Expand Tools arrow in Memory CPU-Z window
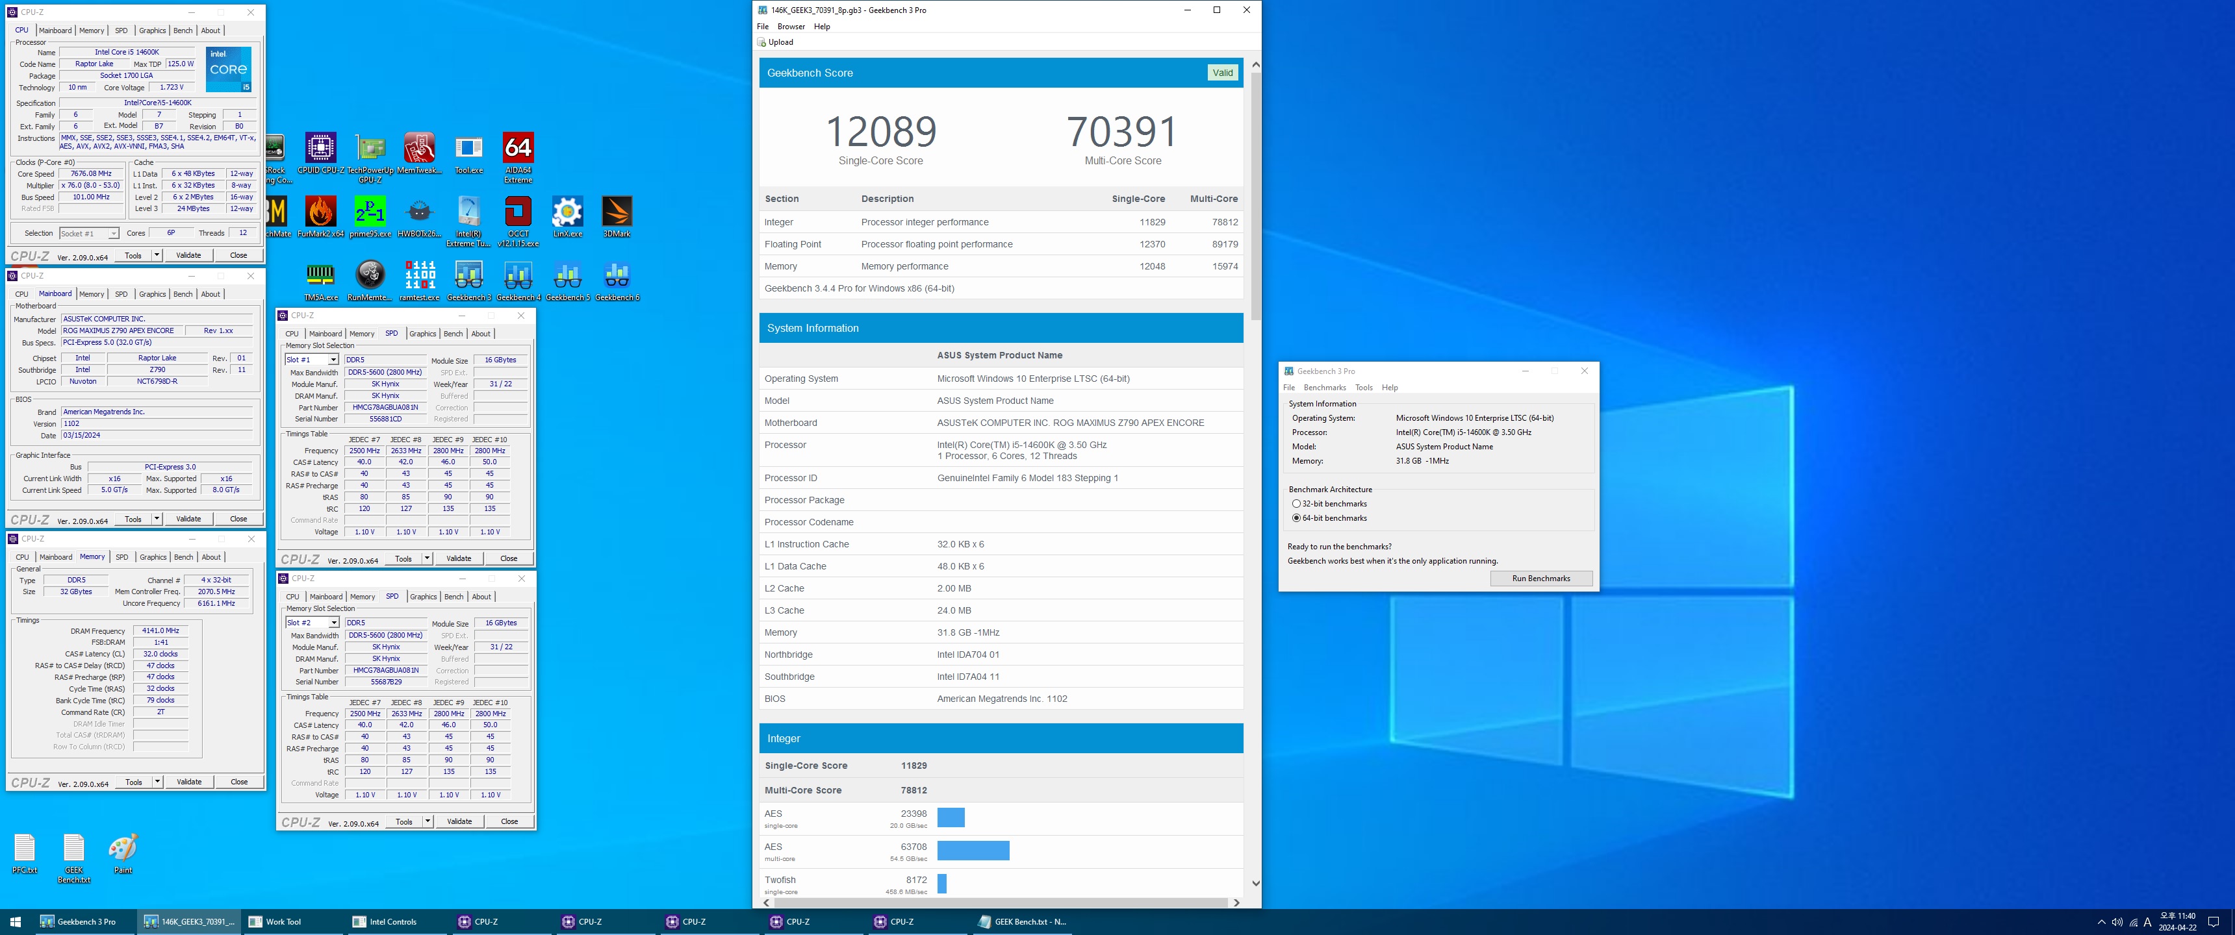 pyautogui.click(x=157, y=782)
